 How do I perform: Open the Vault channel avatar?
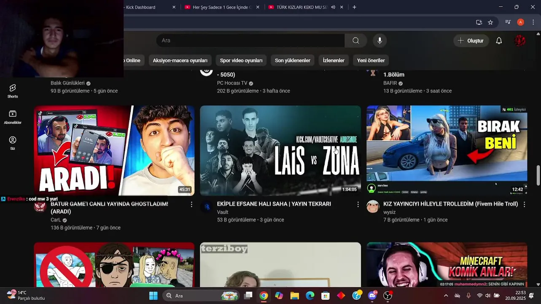[206, 206]
